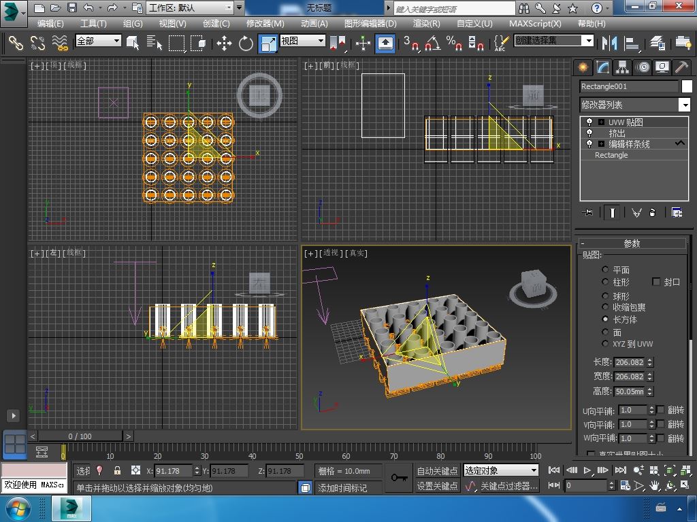This screenshot has width=697, height=522.
Task: Open the Hierarchy command panel tab
Action: [622, 67]
